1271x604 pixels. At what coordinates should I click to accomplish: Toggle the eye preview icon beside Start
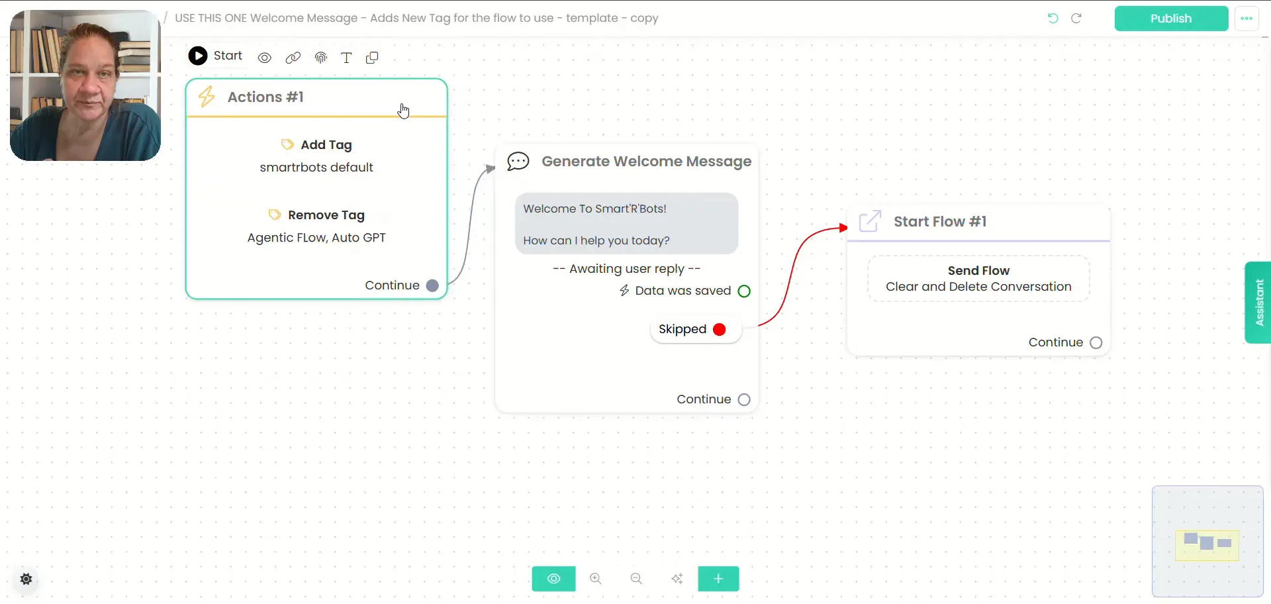pyautogui.click(x=265, y=58)
